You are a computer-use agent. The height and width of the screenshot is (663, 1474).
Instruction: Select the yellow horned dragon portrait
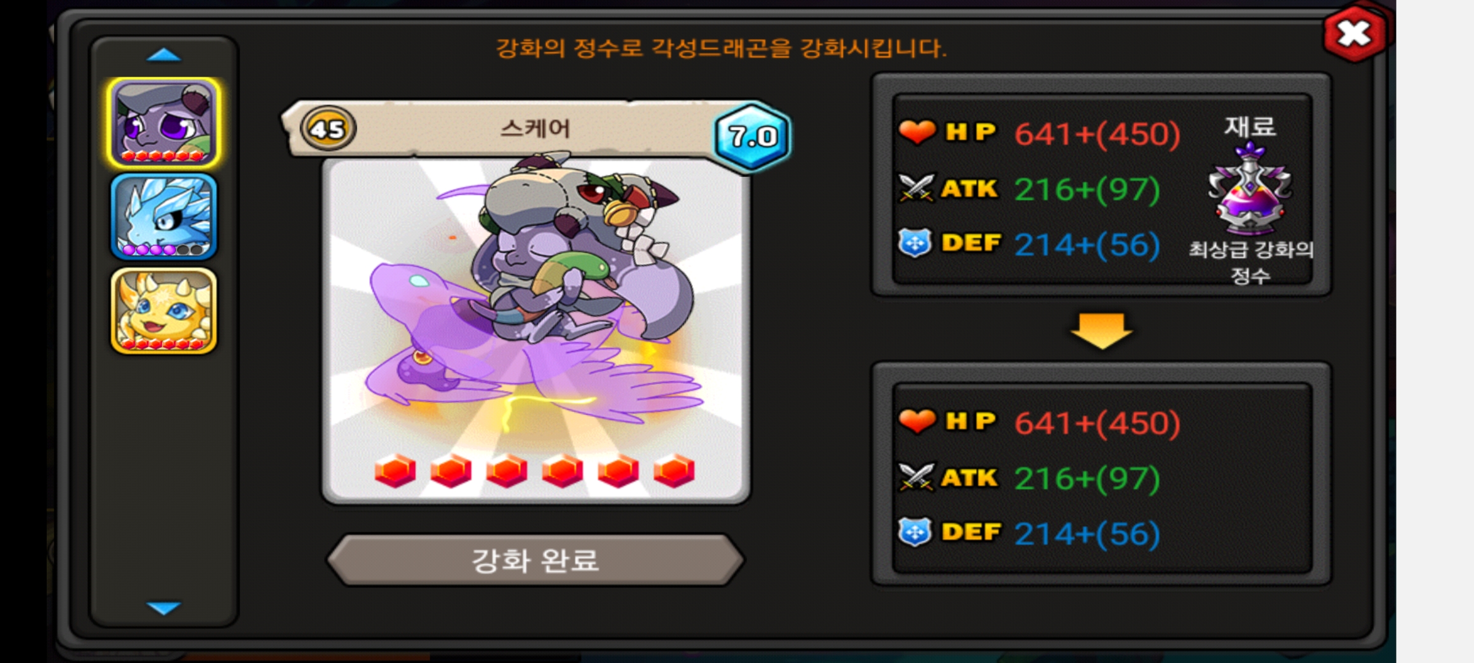(163, 311)
